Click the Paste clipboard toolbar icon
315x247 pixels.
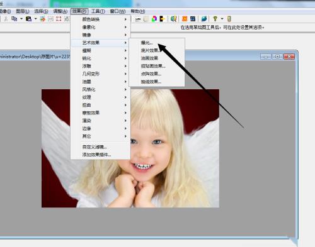tap(28, 19)
